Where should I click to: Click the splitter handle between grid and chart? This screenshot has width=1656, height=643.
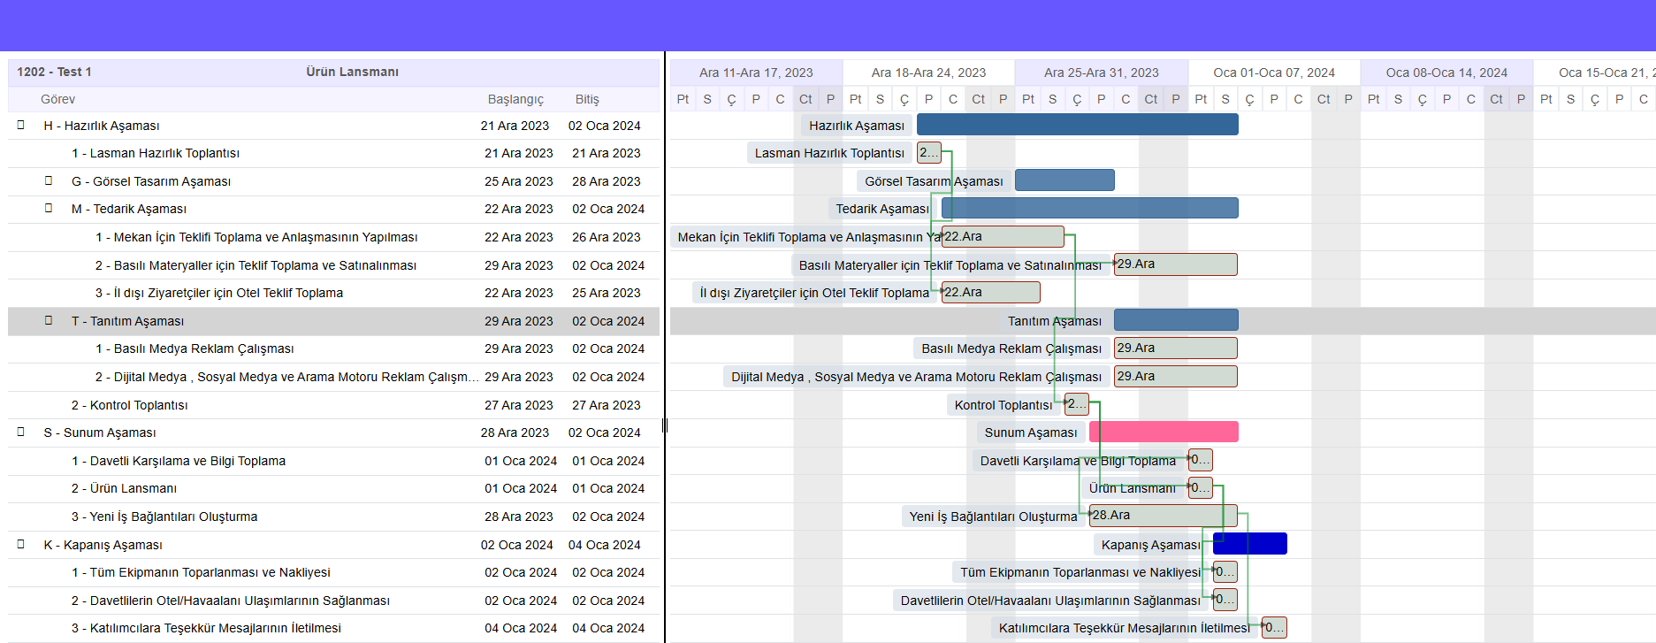tap(664, 425)
